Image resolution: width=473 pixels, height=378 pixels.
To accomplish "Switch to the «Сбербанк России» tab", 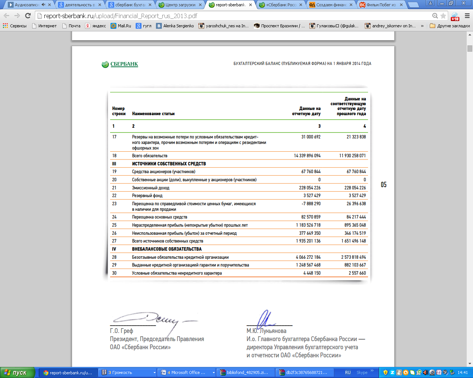I will [x=281, y=5].
